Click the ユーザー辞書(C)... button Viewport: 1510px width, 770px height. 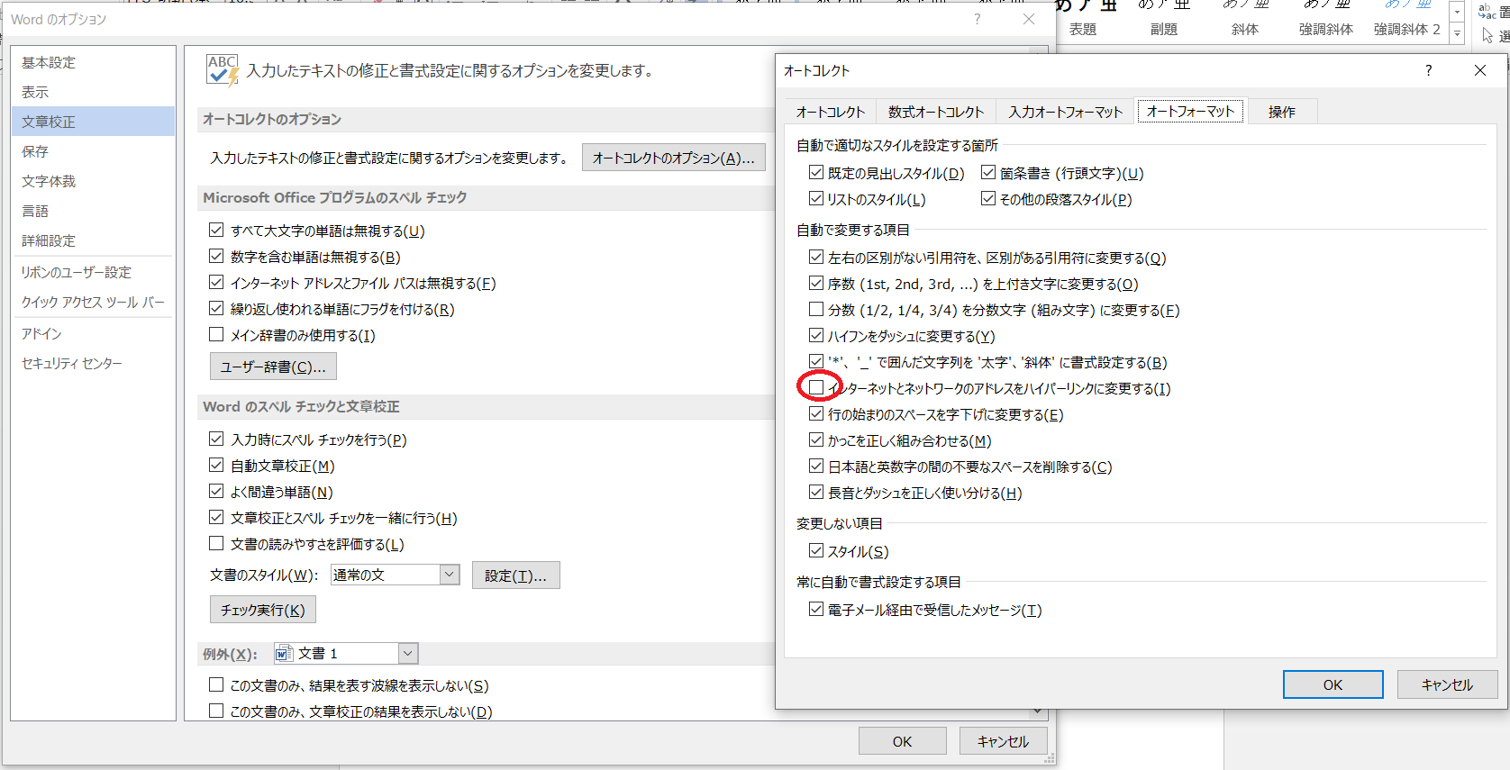pyautogui.click(x=273, y=367)
